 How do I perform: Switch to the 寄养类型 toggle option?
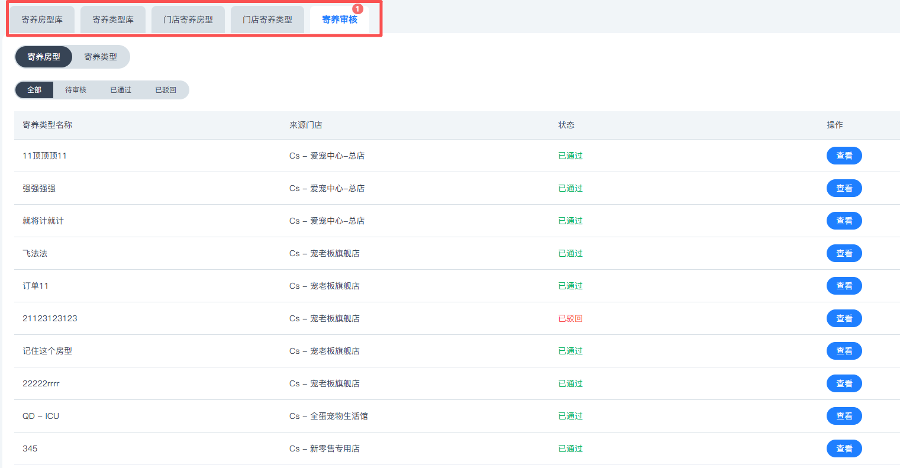click(101, 57)
